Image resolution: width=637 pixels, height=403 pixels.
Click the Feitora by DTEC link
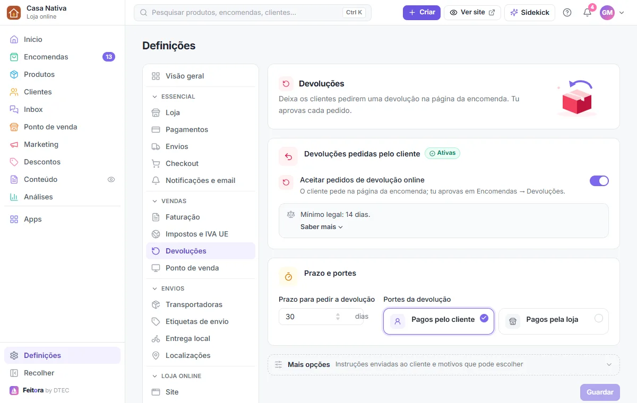tap(39, 390)
